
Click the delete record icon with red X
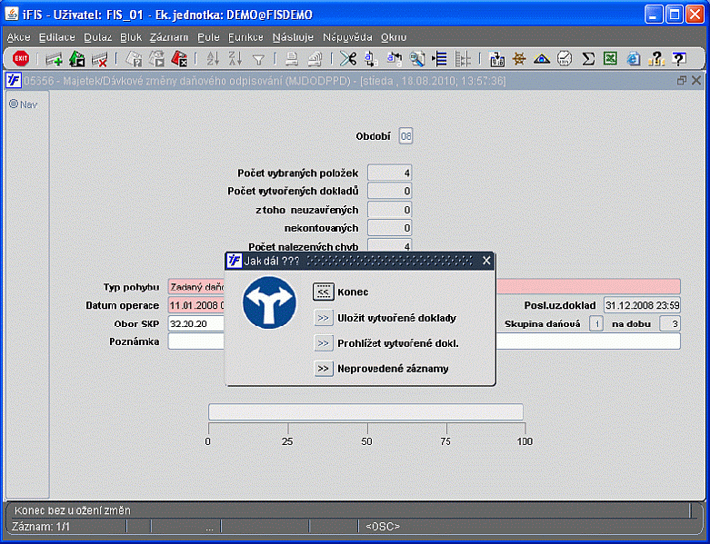coord(99,59)
